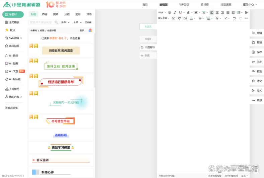This screenshot has height=178, width=264.
Task: Toggle italic formatting in editor toolbar
Action: pos(175,12)
